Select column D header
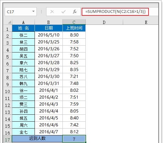The height and width of the screenshot is (143, 163). [x=104, y=22]
